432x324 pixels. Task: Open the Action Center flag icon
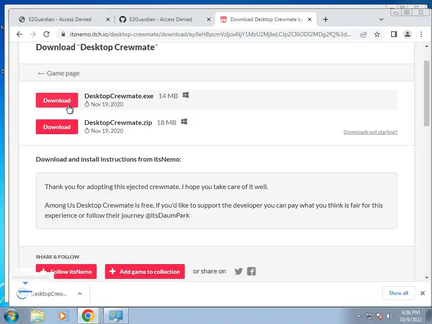click(379, 316)
